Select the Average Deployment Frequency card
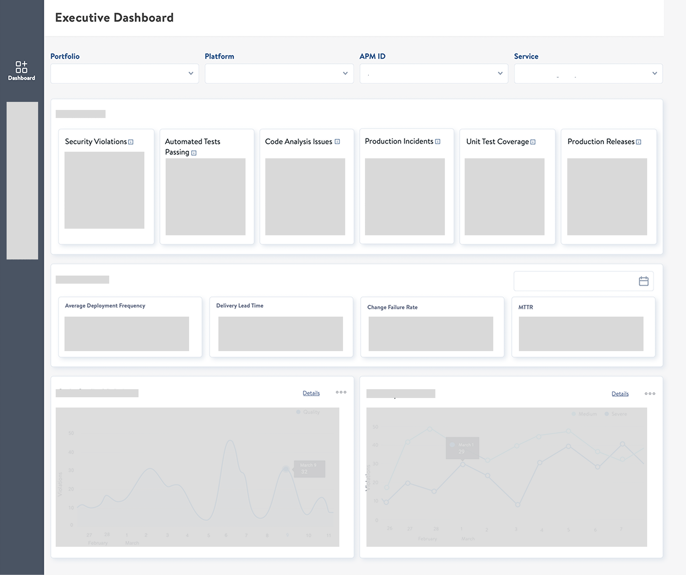The width and height of the screenshot is (686, 575). coord(130,327)
